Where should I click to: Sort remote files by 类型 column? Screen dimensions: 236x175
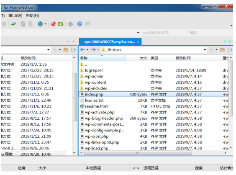coord(162,58)
